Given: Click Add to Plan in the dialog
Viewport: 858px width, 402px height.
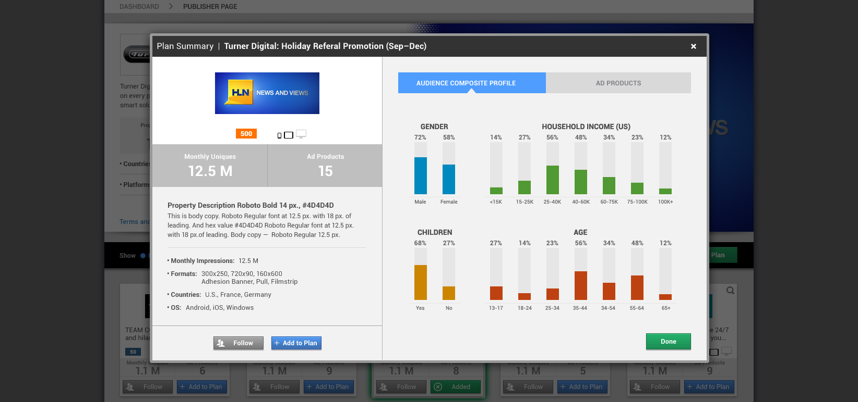Looking at the screenshot, I should [x=296, y=343].
